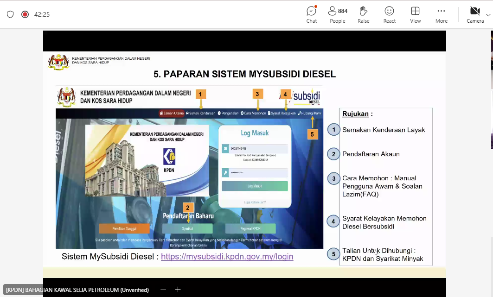Show the People participants list
The height and width of the screenshot is (297, 493).
(337, 14)
